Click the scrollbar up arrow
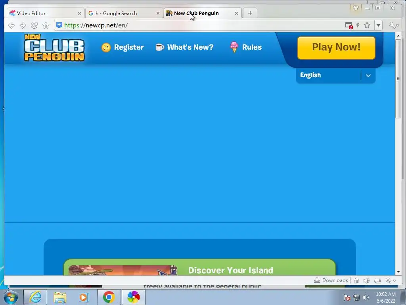Screen dimensions: 406x305 (398, 35)
